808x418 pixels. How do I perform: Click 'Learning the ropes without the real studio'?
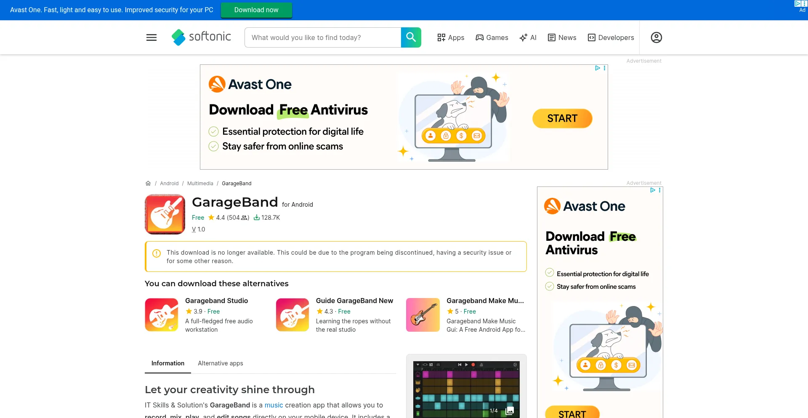pos(353,325)
